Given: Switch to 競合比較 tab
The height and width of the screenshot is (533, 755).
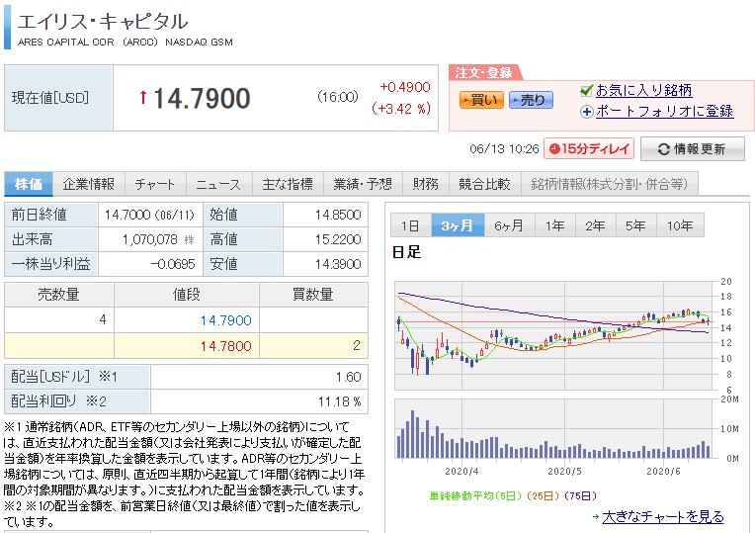Looking at the screenshot, I should (x=485, y=184).
